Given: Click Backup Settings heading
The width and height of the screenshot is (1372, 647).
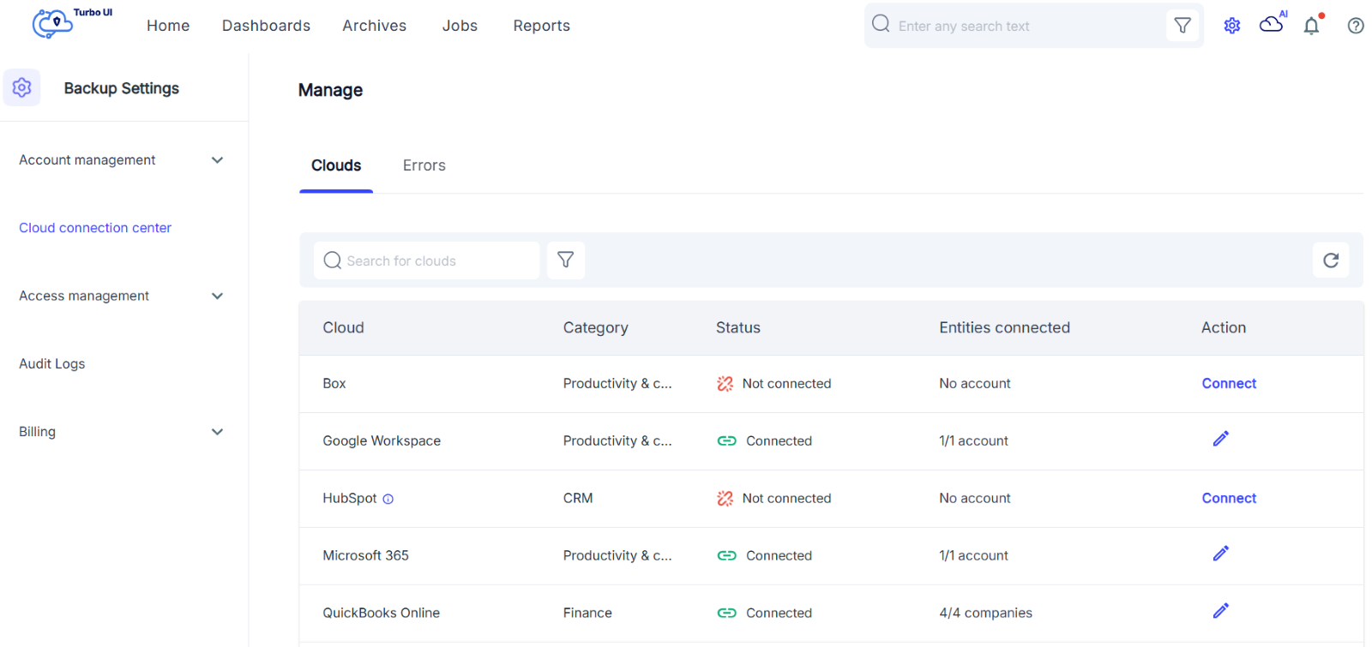Looking at the screenshot, I should point(122,88).
